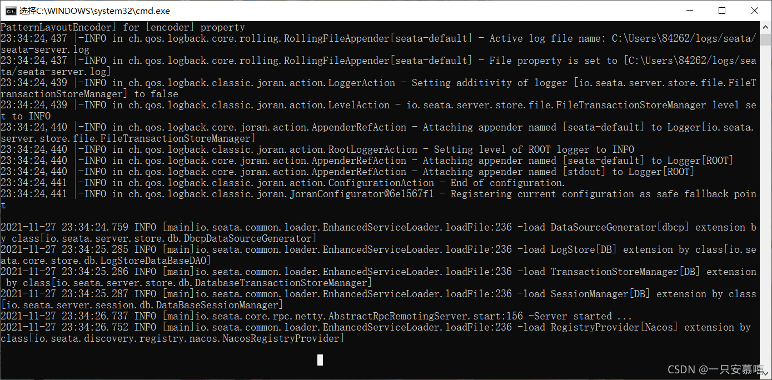The height and width of the screenshot is (380, 772).
Task: Click the CSDN watermark @一只安慕嘻
Action: [x=717, y=369]
